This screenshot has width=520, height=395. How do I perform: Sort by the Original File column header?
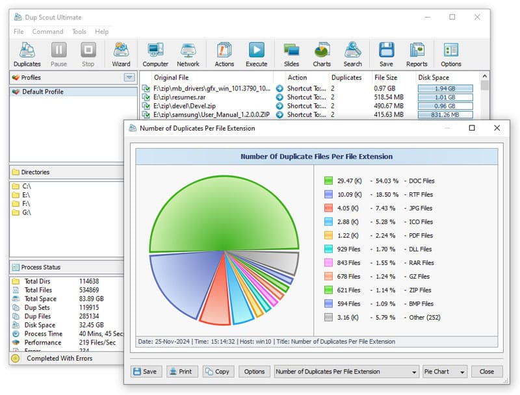click(213, 77)
